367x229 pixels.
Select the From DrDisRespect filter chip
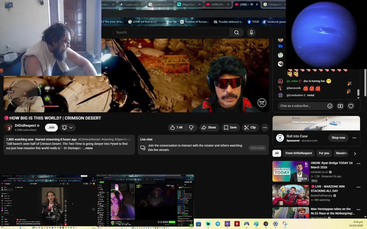pyautogui.click(x=299, y=153)
